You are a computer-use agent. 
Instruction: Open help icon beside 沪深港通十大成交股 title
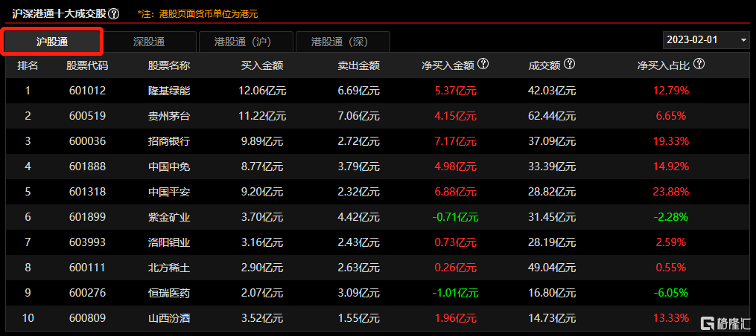point(114,13)
